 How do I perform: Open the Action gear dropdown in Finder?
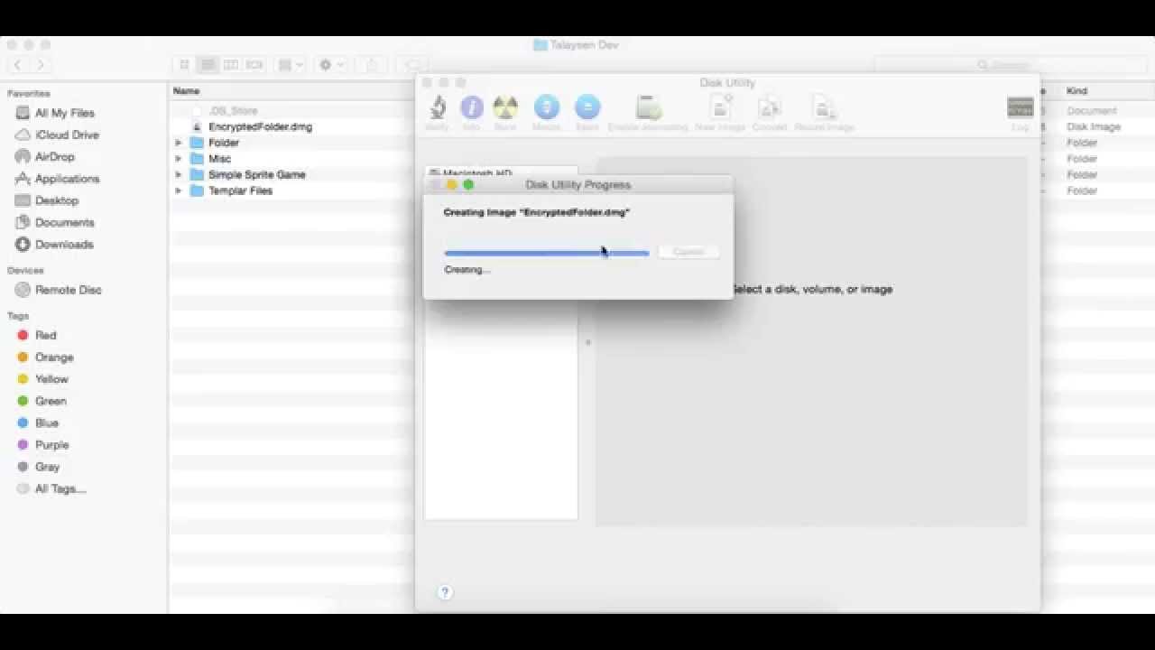pos(330,65)
